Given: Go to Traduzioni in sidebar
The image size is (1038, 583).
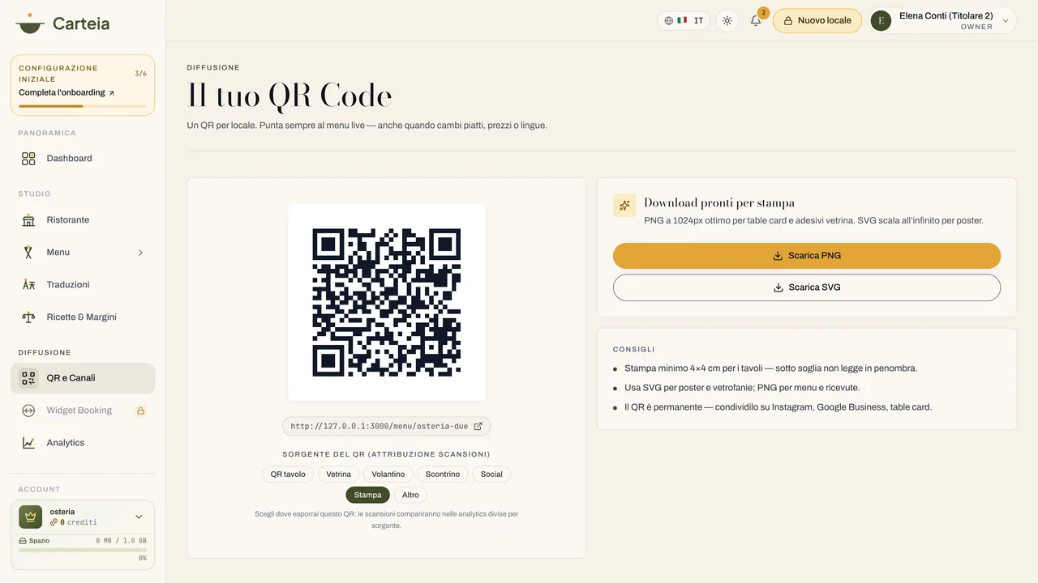Looking at the screenshot, I should pos(83,285).
